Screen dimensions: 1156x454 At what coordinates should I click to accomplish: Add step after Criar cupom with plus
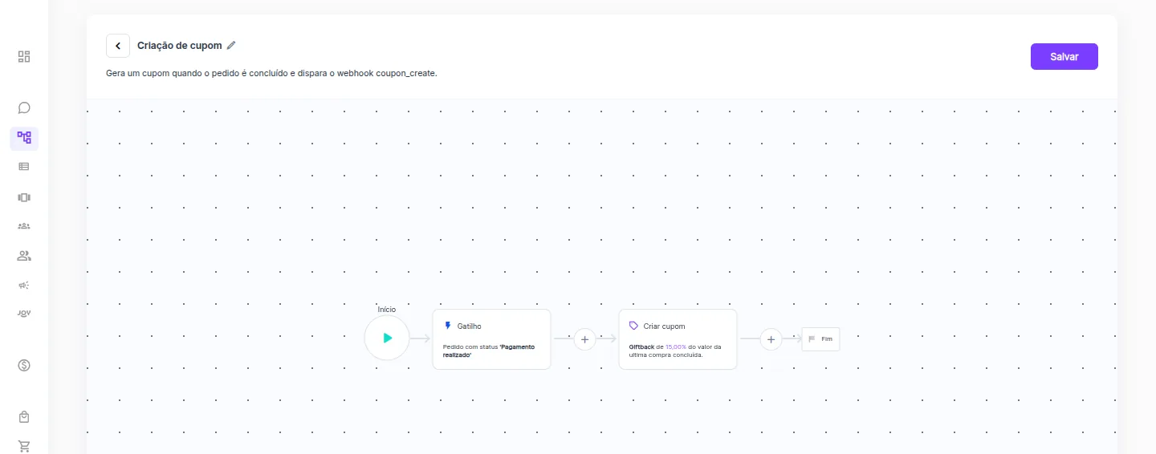[771, 339]
